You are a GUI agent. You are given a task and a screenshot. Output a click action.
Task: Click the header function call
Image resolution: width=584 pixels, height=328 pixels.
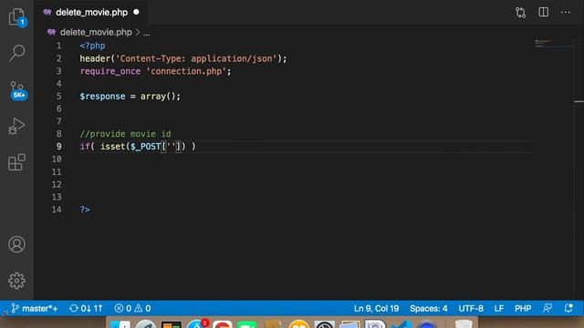(x=95, y=58)
